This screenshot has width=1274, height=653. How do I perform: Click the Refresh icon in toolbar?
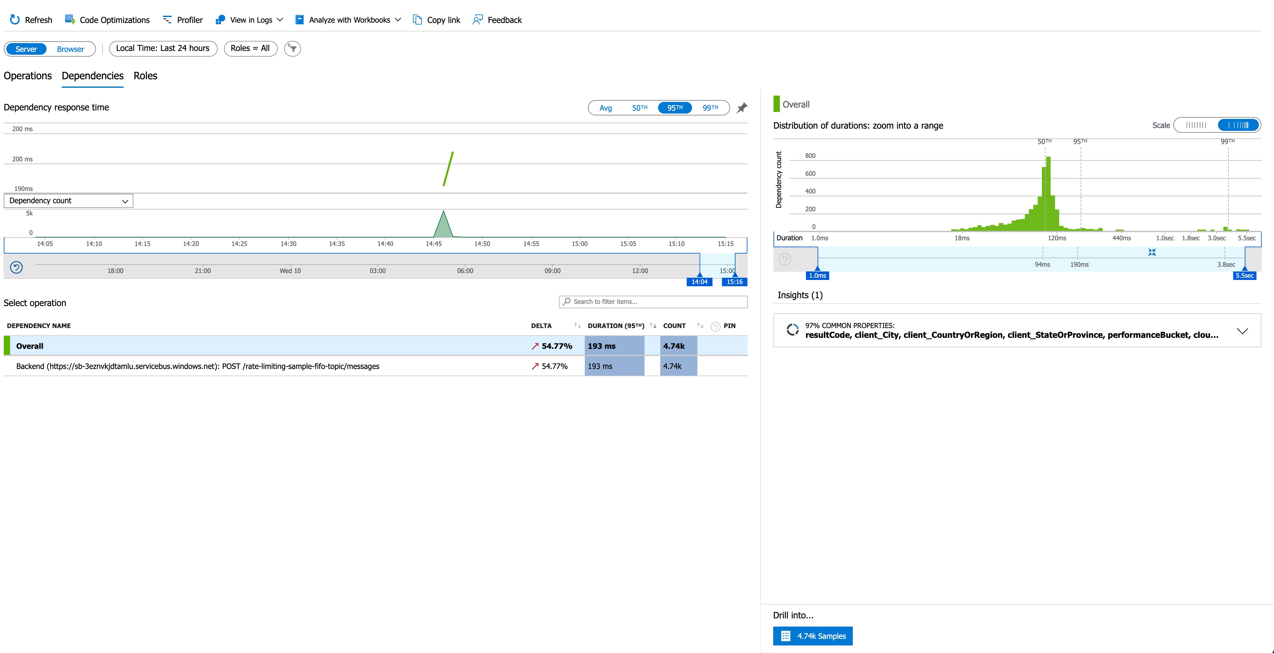(x=15, y=20)
